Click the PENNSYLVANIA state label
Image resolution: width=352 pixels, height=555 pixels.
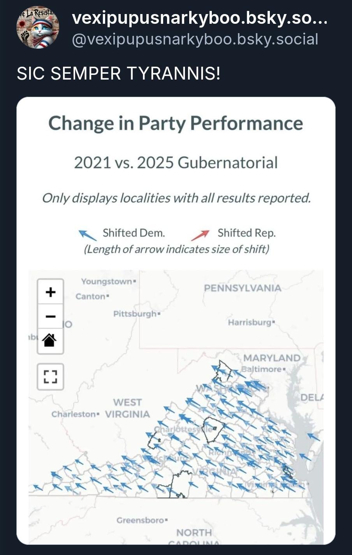point(242,288)
